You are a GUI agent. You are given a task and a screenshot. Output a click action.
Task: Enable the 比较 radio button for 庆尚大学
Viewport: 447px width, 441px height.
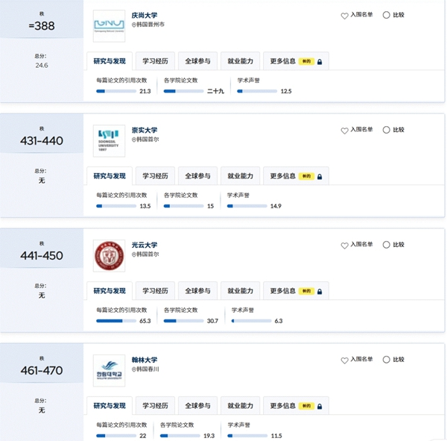click(386, 15)
